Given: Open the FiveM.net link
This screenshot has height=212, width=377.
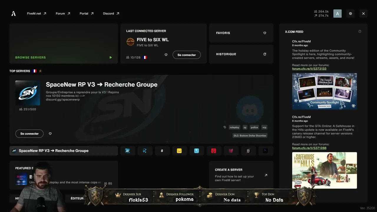Looking at the screenshot, I should (37, 14).
